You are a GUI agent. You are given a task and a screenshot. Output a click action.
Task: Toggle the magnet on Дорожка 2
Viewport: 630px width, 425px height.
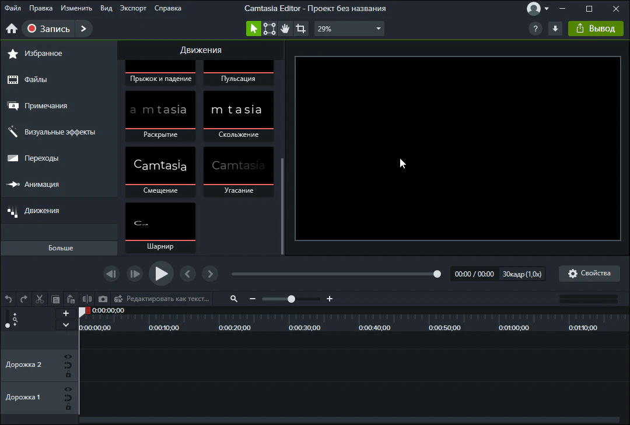(68, 366)
